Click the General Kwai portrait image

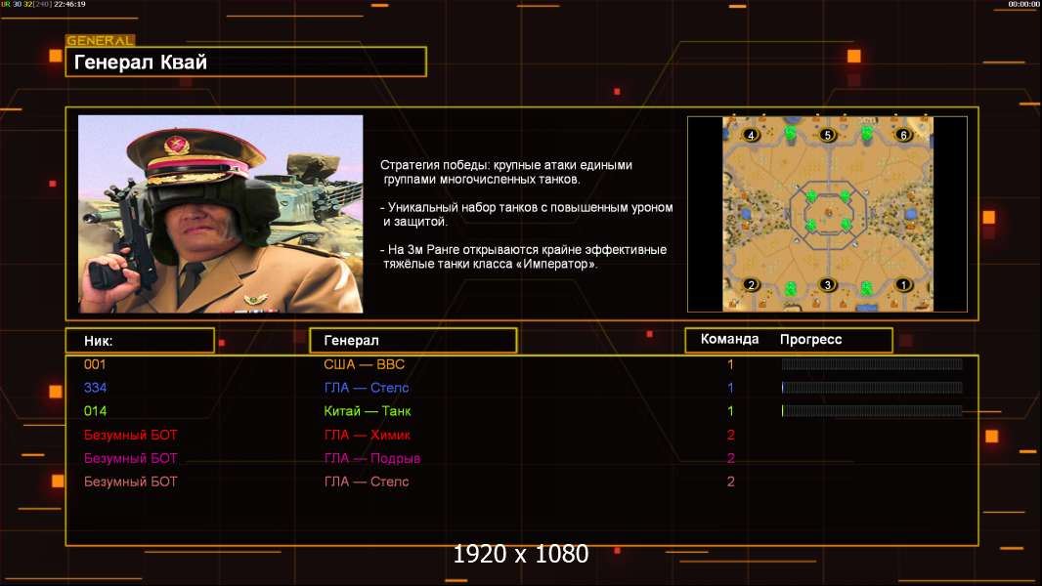[221, 214]
